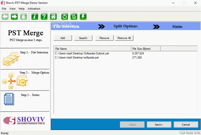Click the CAP status bar indicator
The width and height of the screenshot is (201, 135).
pos(183,133)
